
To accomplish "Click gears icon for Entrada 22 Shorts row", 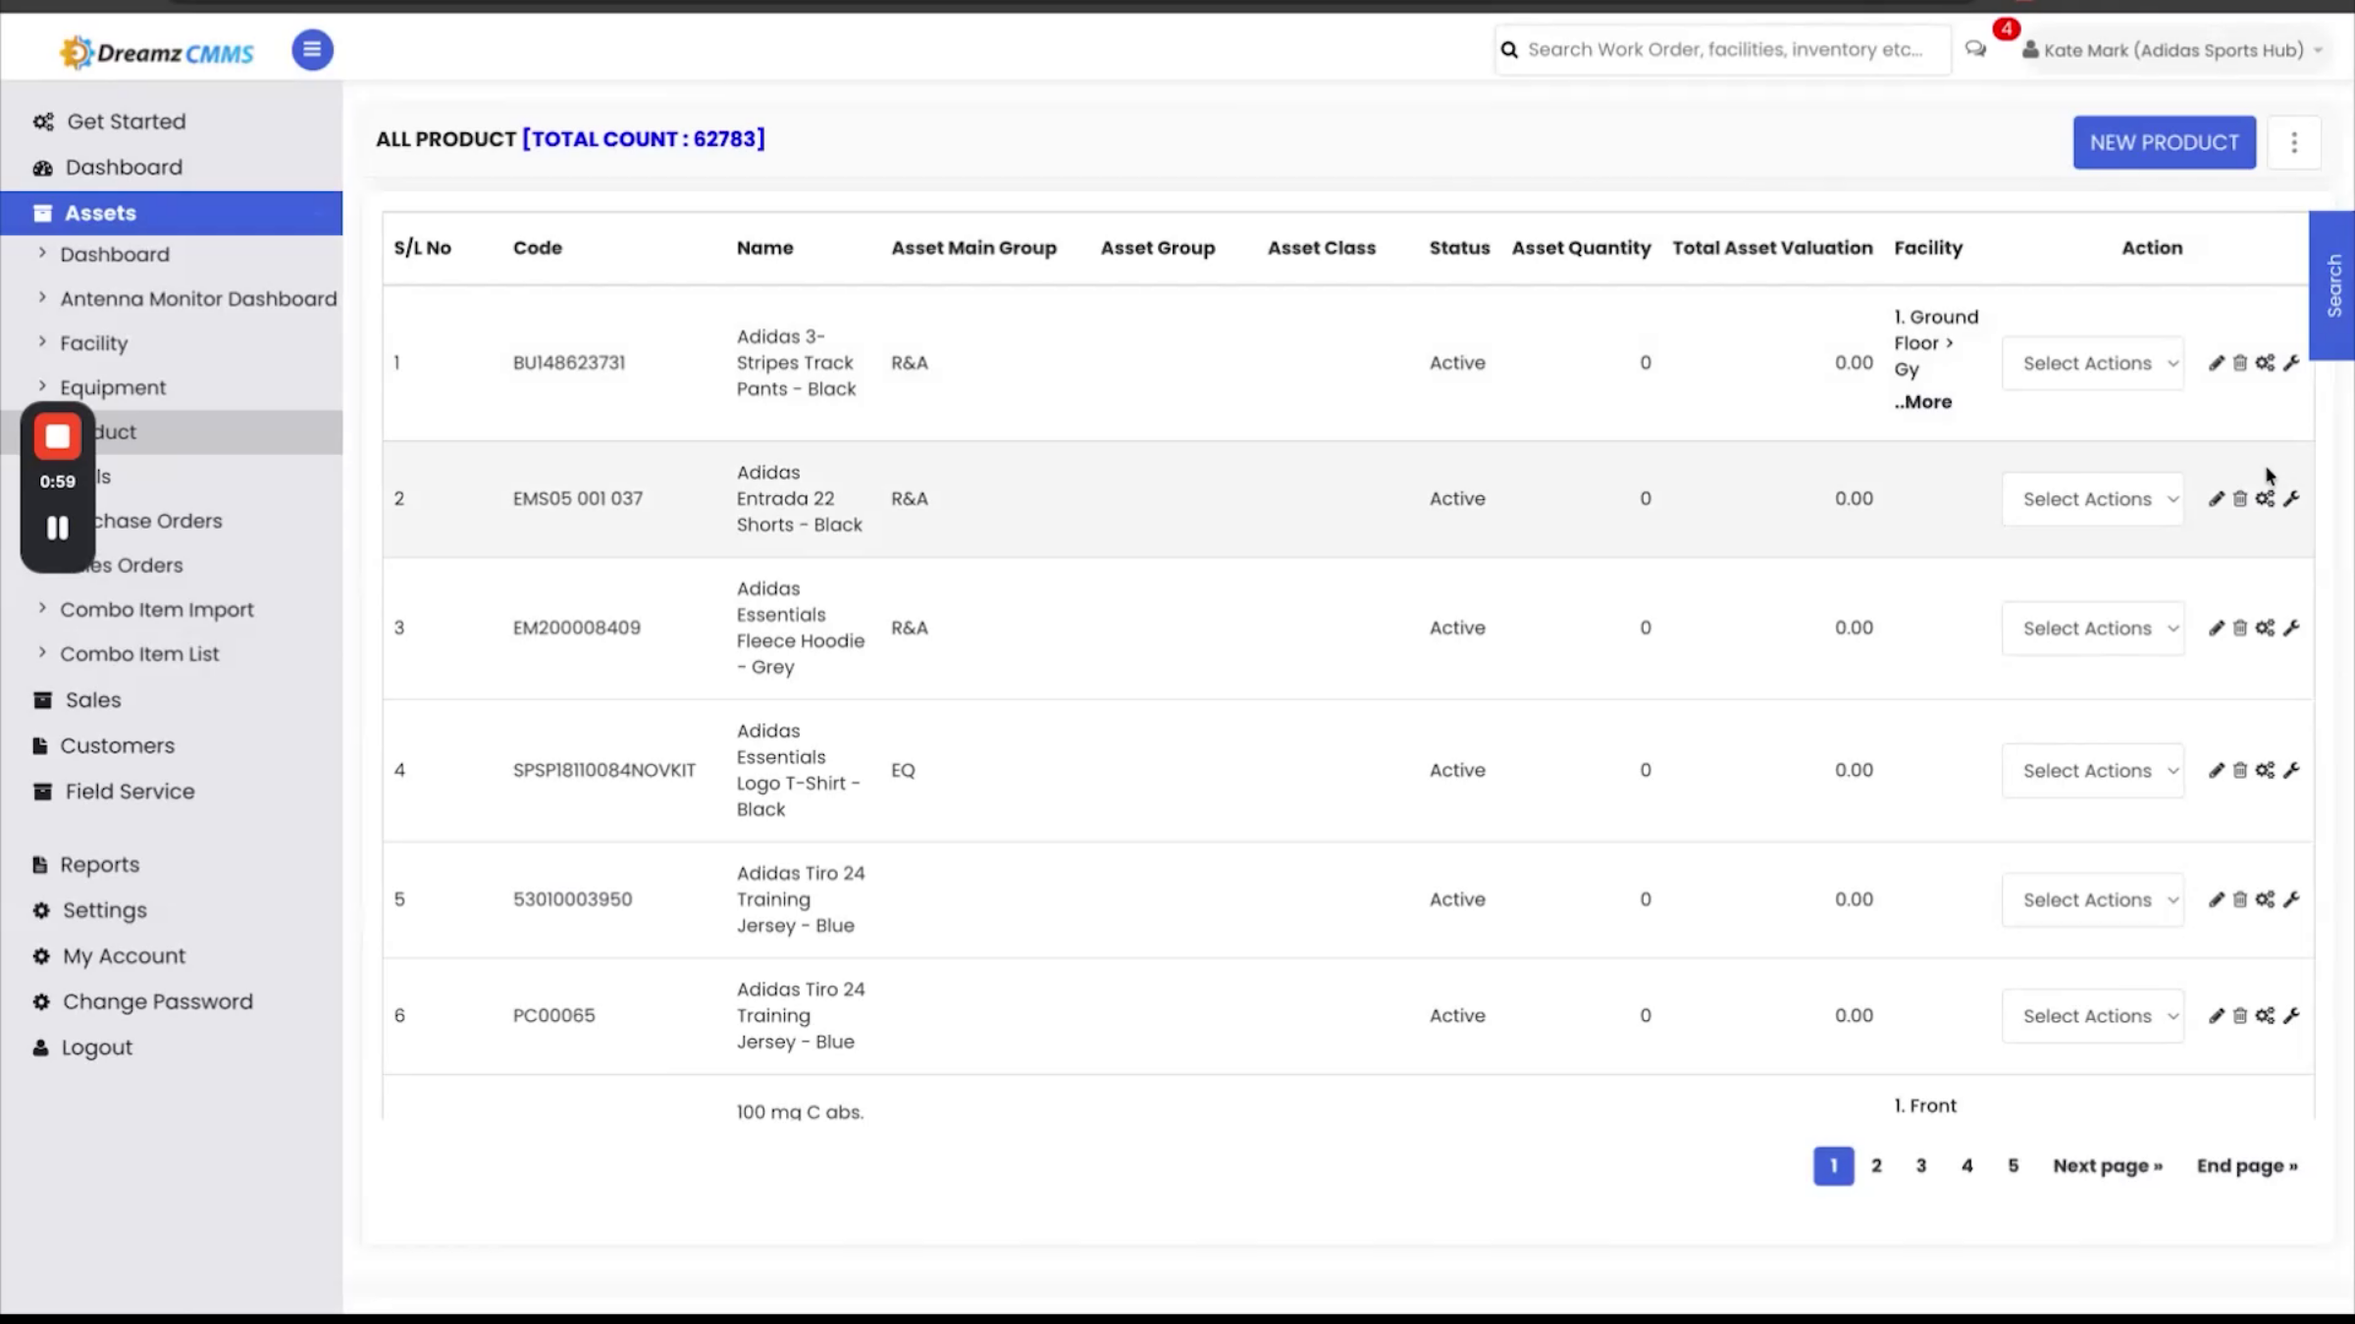I will click(x=2265, y=499).
